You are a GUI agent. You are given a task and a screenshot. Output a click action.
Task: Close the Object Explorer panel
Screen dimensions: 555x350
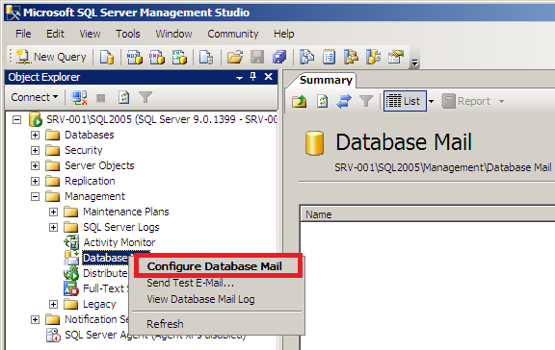pyautogui.click(x=268, y=77)
